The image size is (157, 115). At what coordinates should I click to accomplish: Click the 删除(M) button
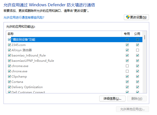[x=137, y=99]
